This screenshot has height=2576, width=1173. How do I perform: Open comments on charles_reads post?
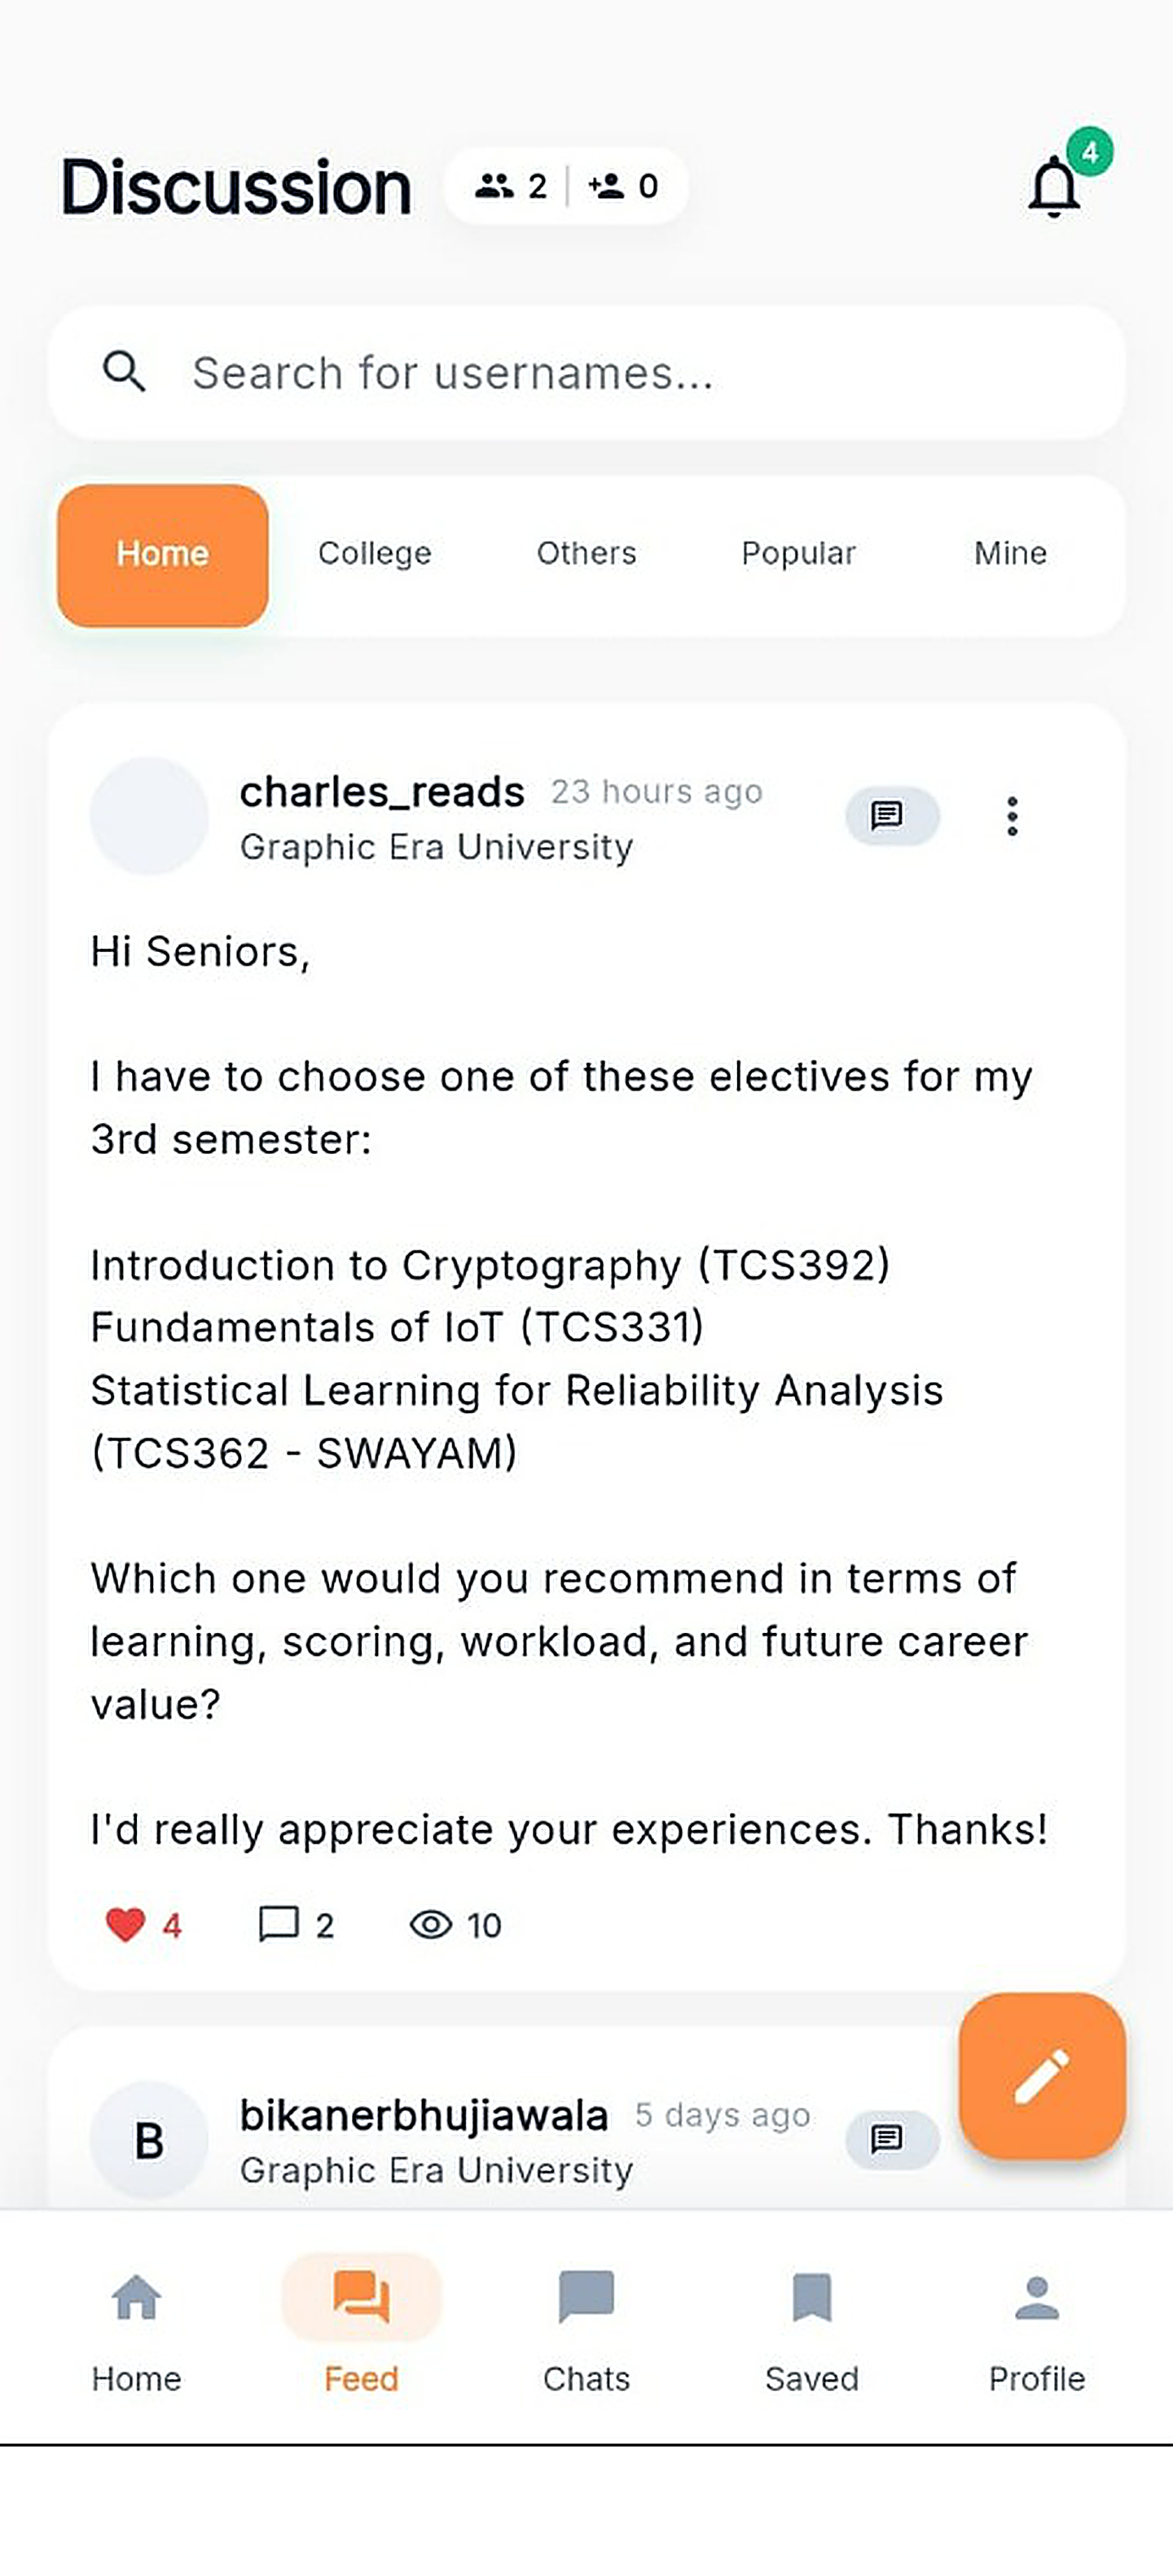tap(279, 1924)
